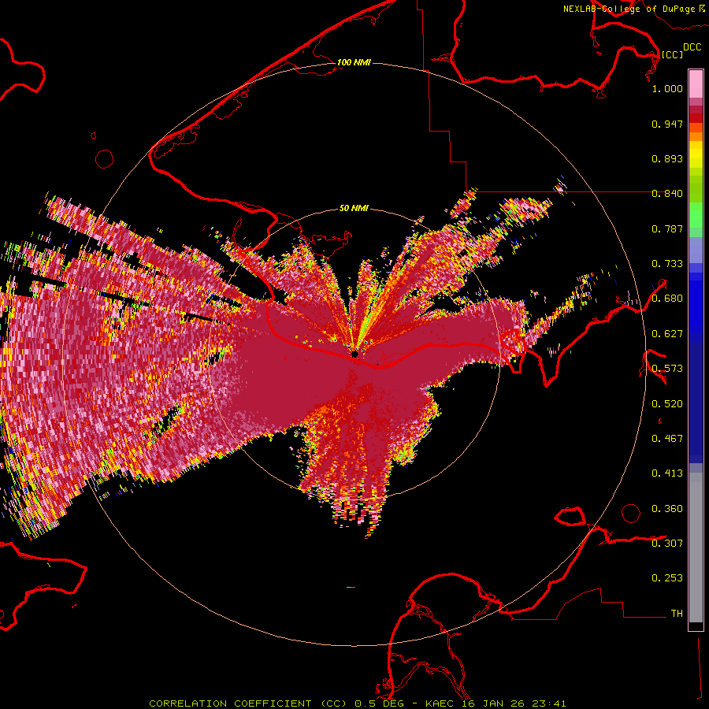Click the 0.520 legend value

(x=667, y=404)
